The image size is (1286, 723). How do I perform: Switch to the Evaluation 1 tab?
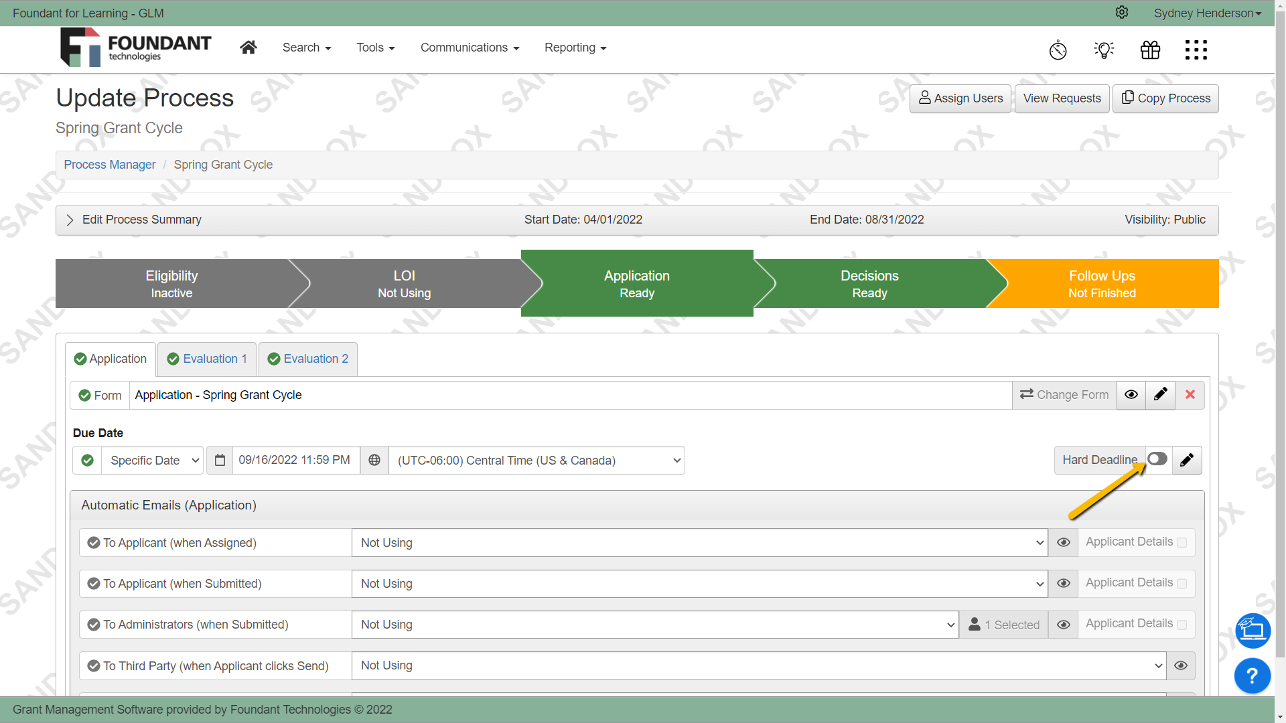click(206, 359)
